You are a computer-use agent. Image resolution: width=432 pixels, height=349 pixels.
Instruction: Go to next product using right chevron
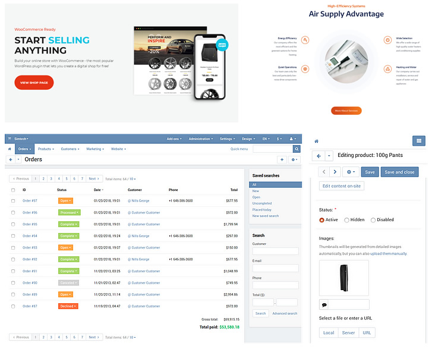335,172
